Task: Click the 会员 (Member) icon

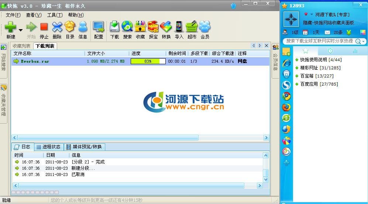Action: coord(204,27)
